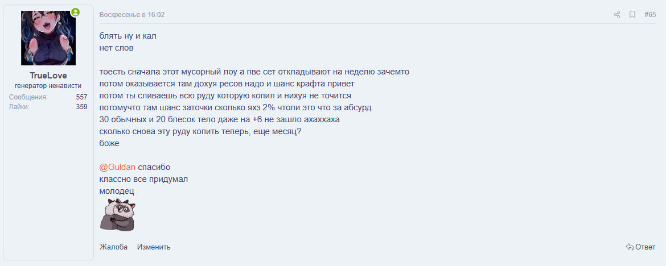666x266 pixels.
Task: Report the post via Жалоба
Action: 113,247
